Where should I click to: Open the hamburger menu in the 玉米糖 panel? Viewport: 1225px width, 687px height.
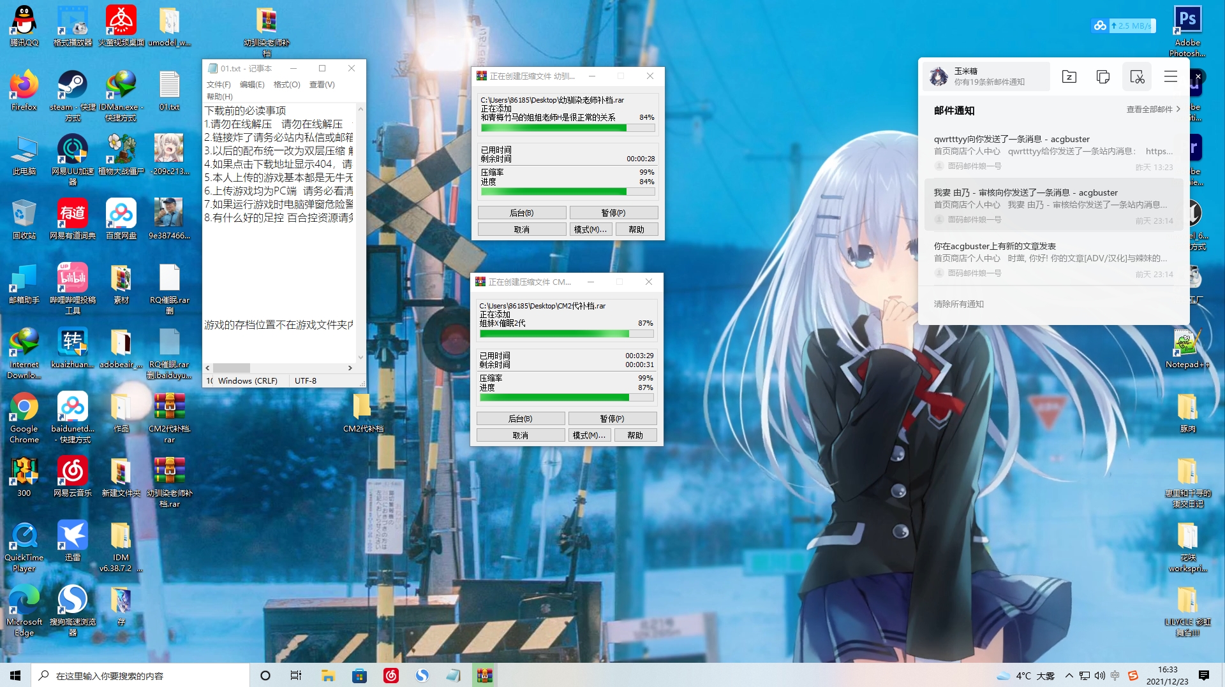(1170, 76)
